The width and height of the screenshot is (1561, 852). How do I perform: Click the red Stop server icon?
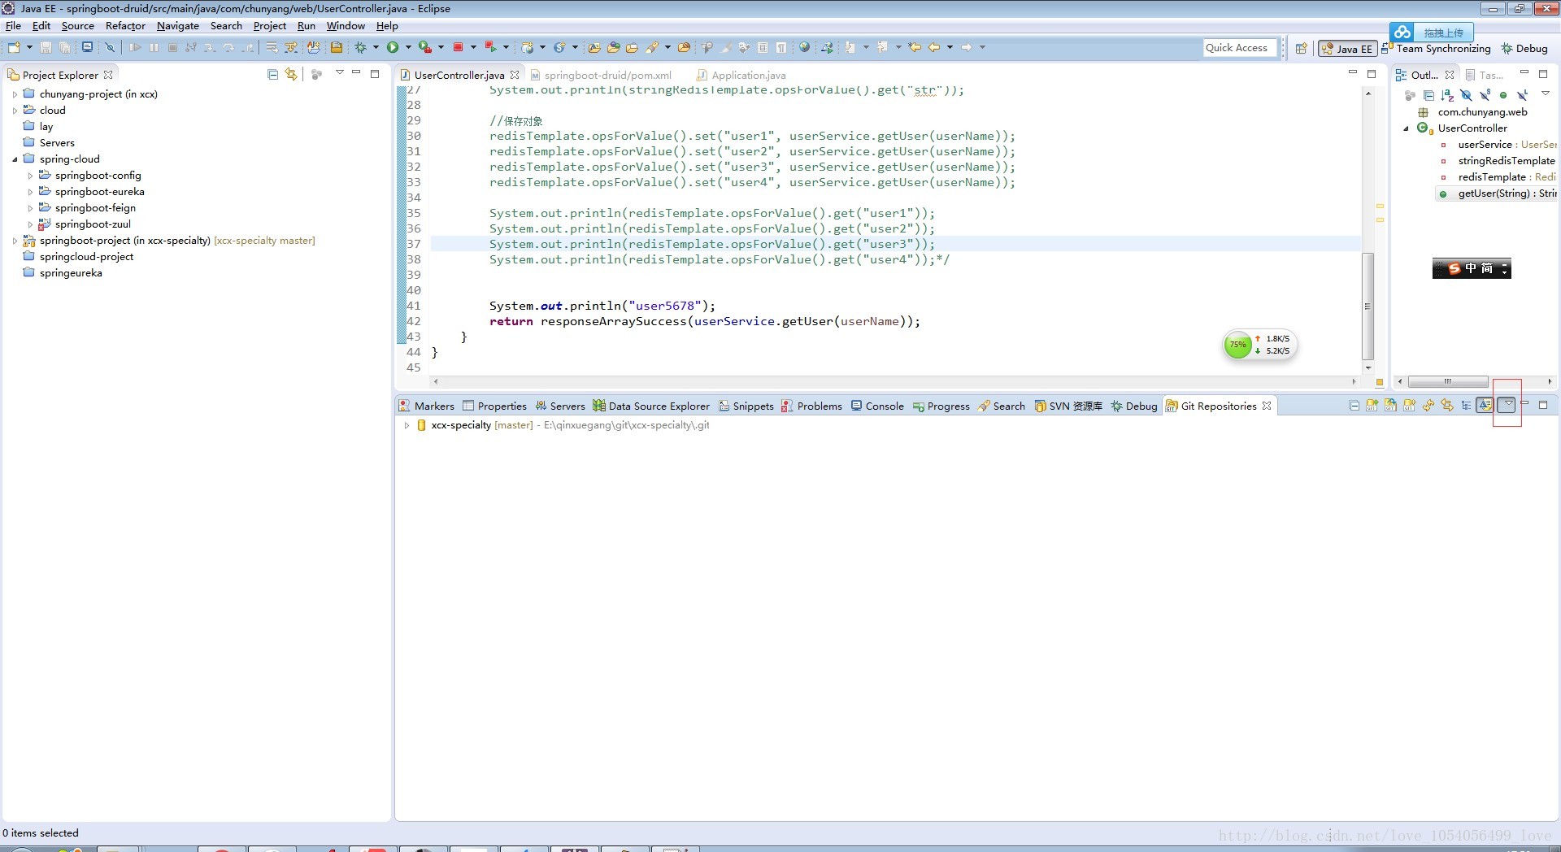tap(458, 47)
